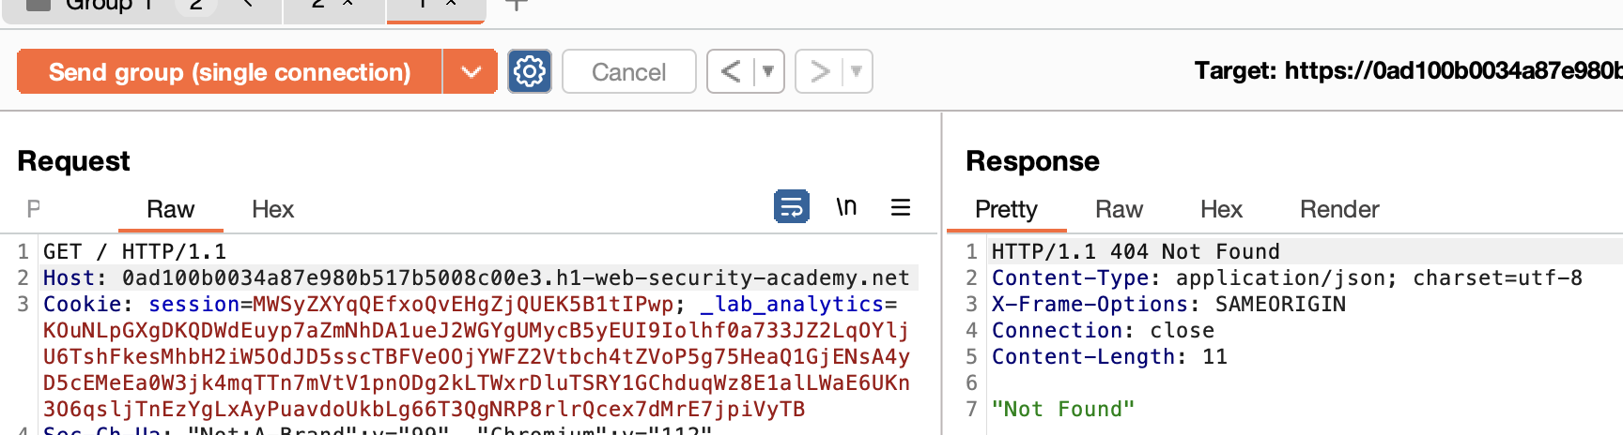The image size is (1623, 435).
Task: Close the active Repeater tab 1
Action: [451, 4]
